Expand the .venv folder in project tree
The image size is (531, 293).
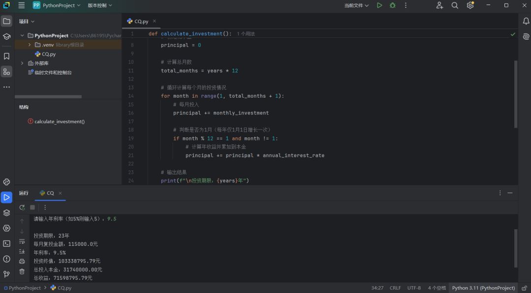[x=29, y=45]
